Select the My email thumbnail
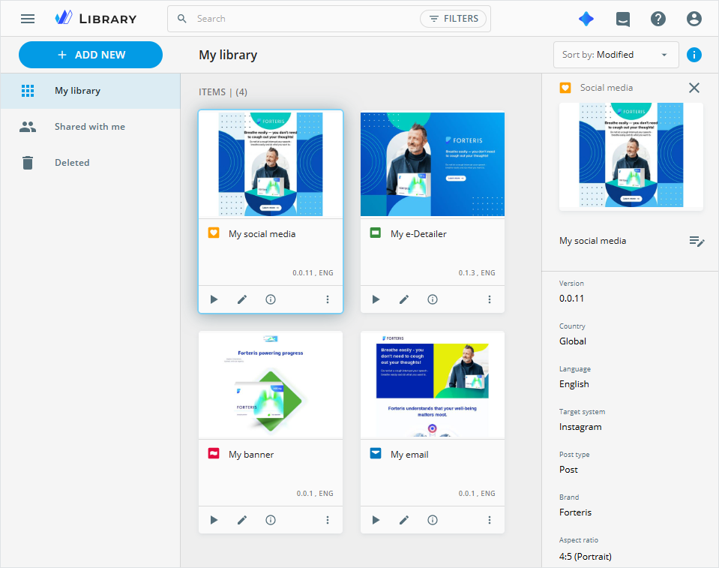Image resolution: width=719 pixels, height=568 pixels. click(433, 385)
